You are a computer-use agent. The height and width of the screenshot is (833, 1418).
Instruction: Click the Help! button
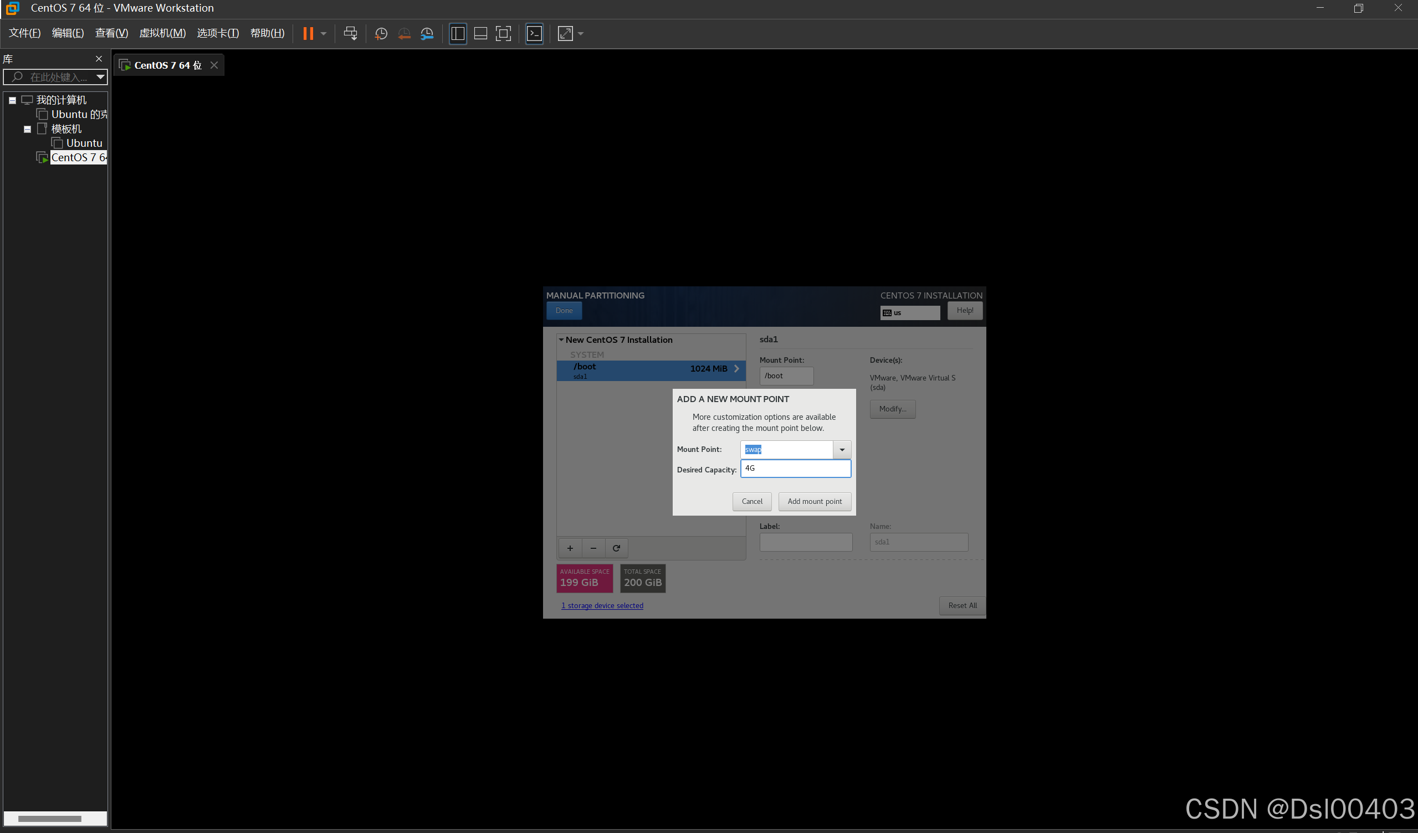tap(965, 311)
